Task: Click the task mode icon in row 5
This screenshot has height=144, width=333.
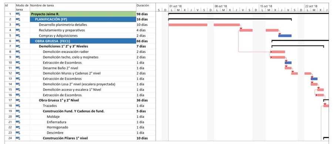Action: [x=18, y=35]
